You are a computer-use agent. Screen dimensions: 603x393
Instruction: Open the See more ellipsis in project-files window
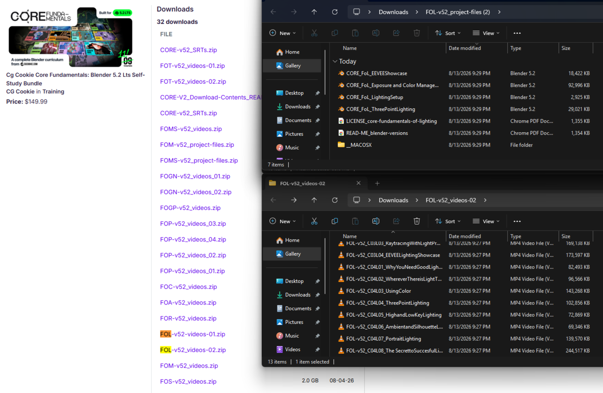point(517,33)
